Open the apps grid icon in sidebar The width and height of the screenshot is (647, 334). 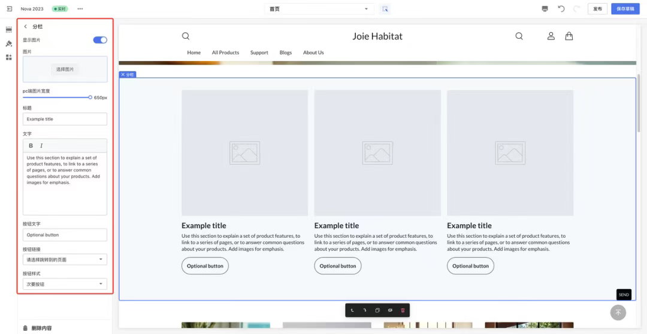point(9,57)
